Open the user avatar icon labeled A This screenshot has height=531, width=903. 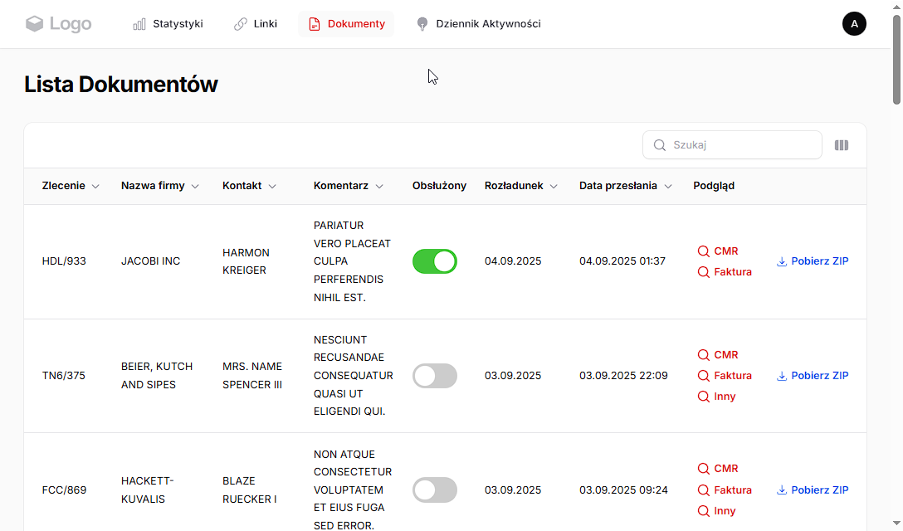click(x=854, y=24)
